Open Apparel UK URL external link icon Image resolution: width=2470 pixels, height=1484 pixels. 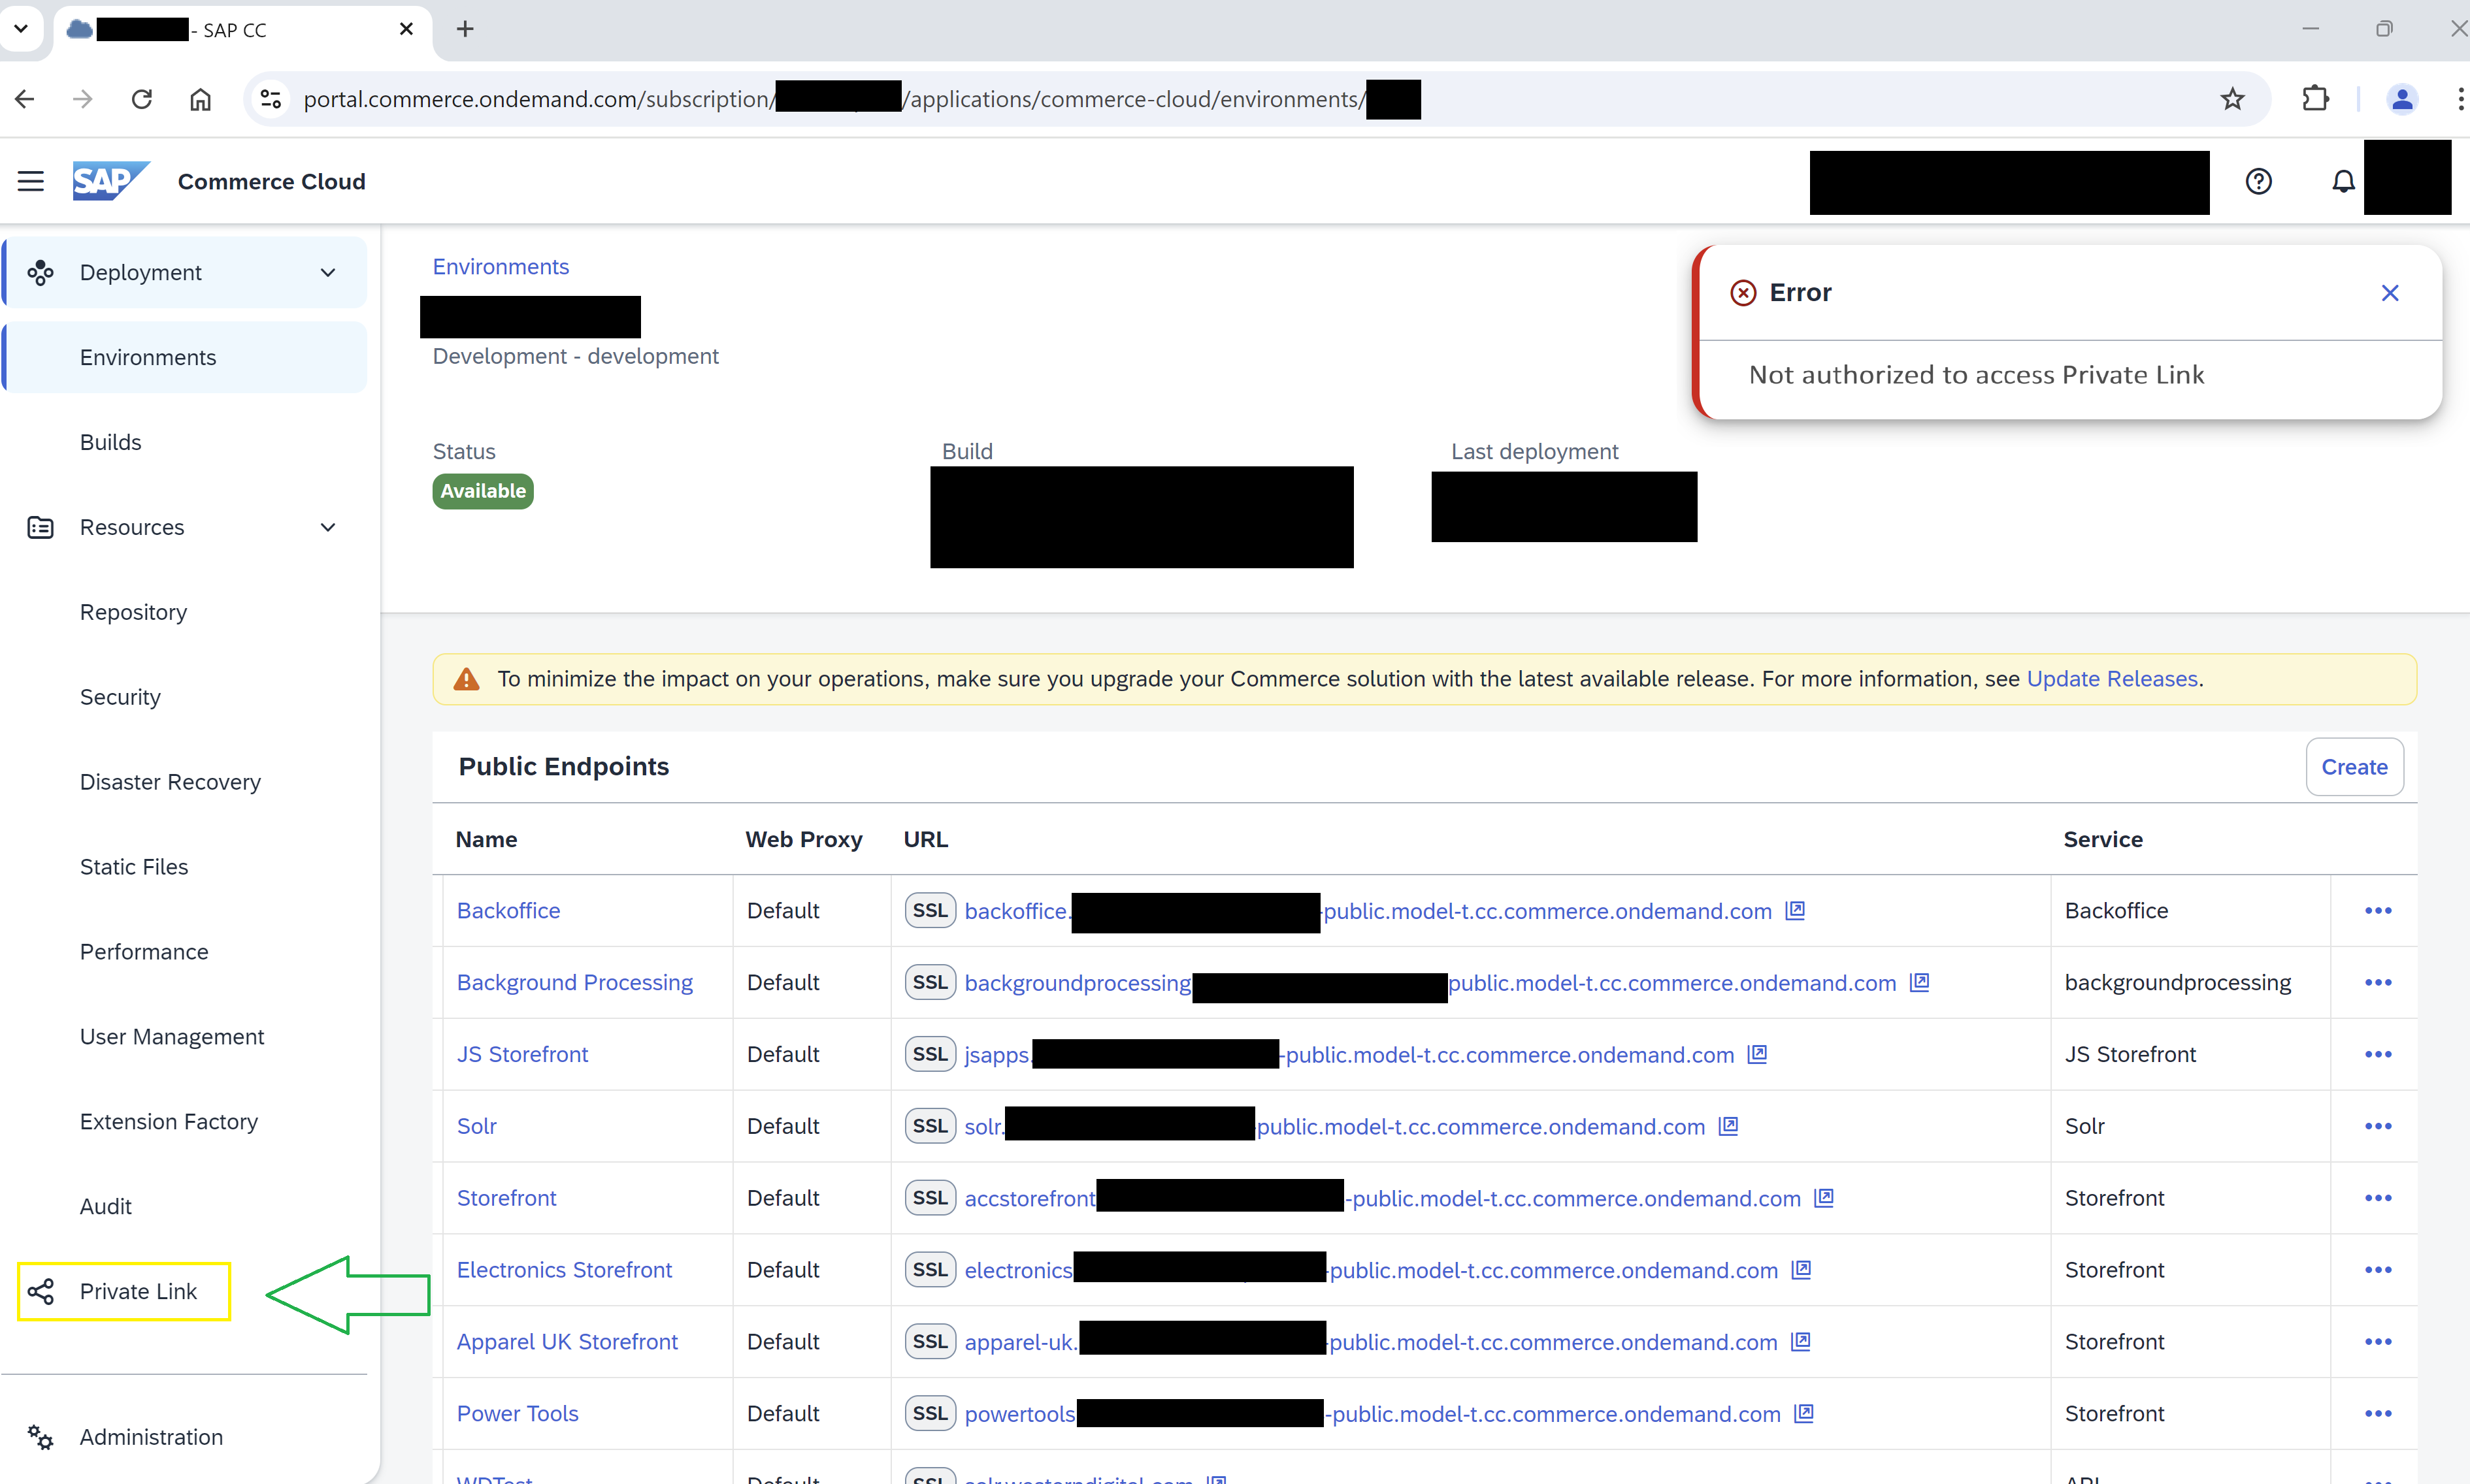[x=1800, y=1342]
